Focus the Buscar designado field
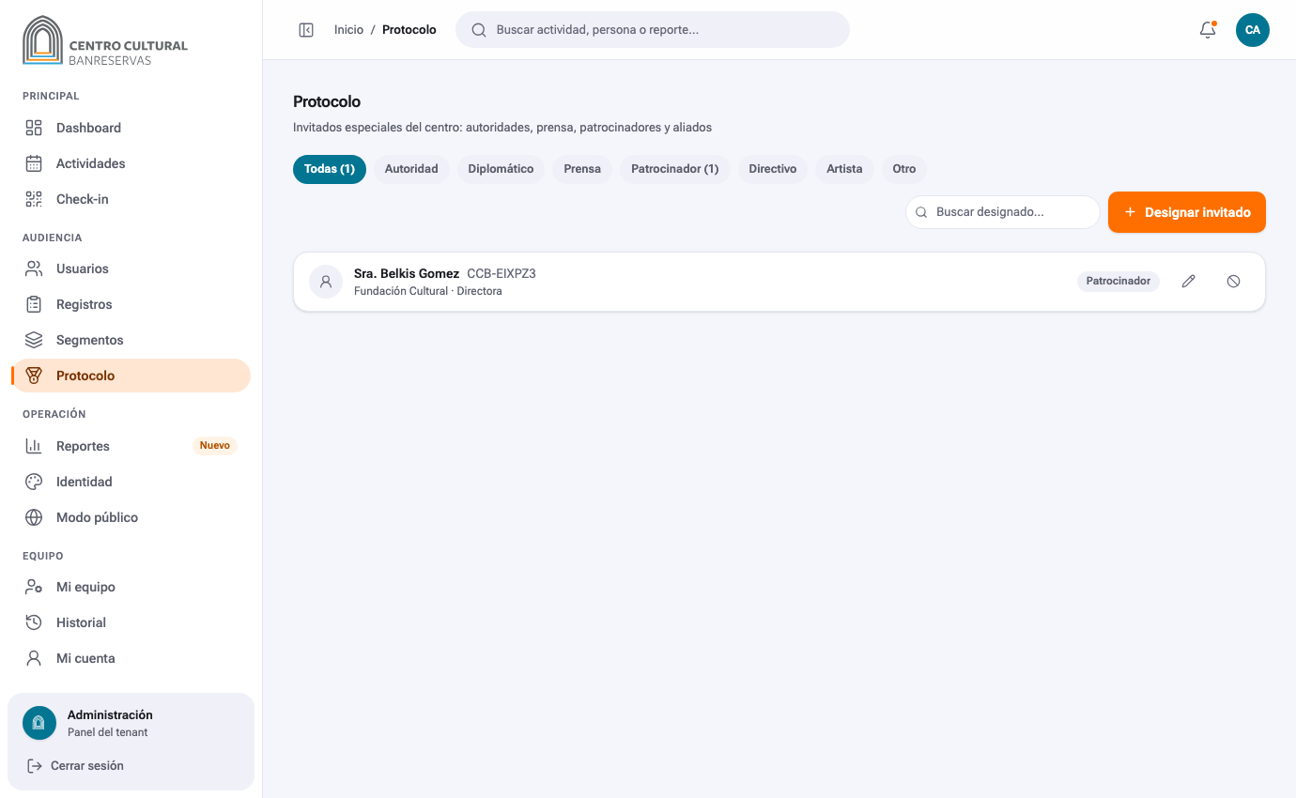 (1003, 212)
